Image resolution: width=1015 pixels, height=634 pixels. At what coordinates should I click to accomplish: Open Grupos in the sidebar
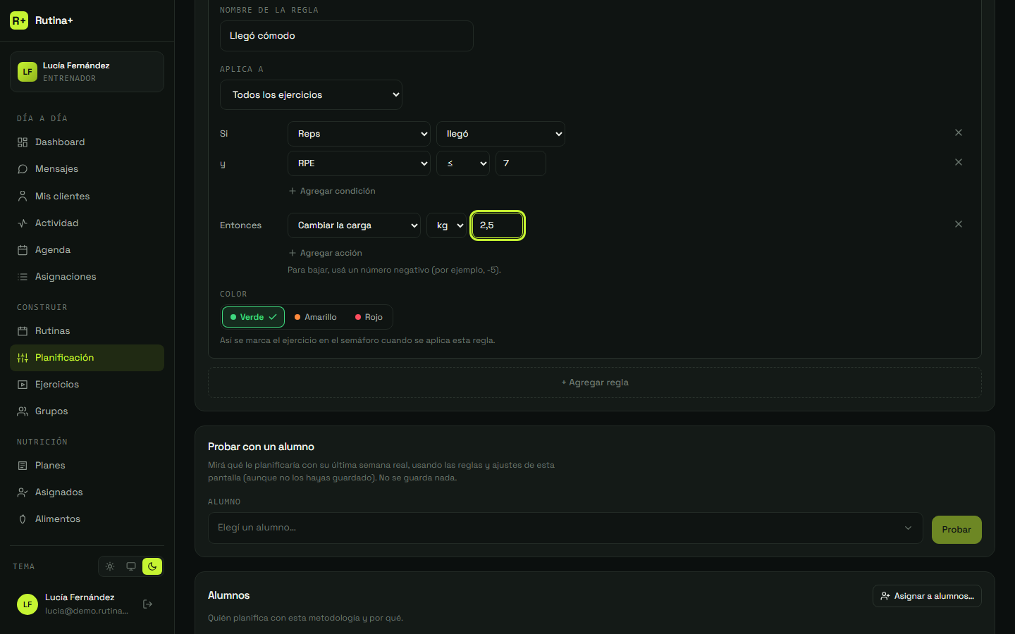click(x=87, y=411)
